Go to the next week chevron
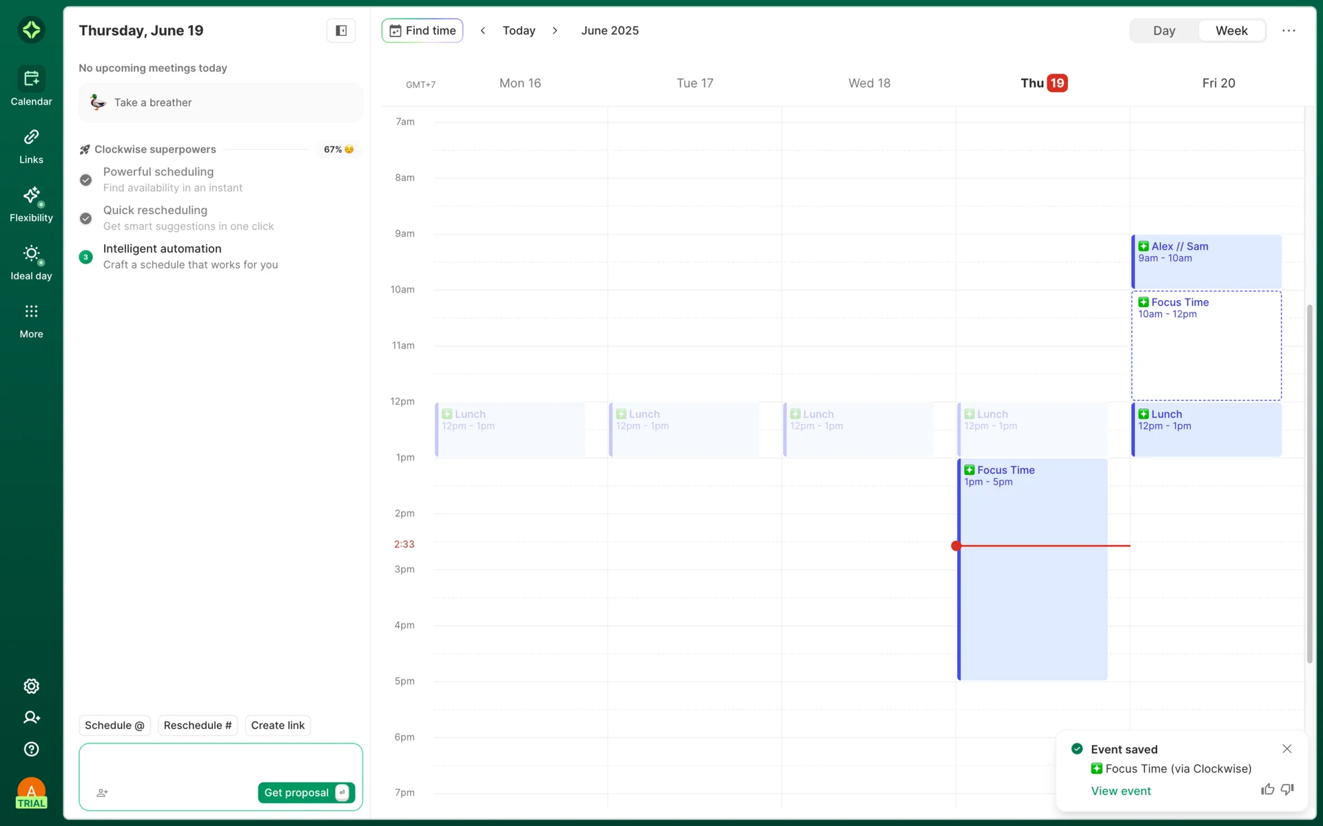This screenshot has height=826, width=1323. click(555, 30)
